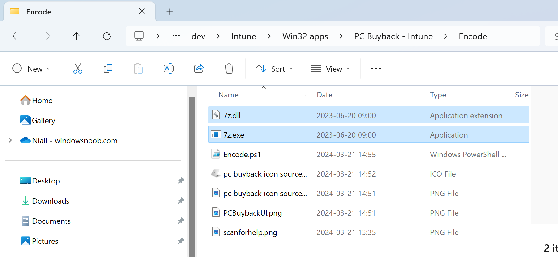This screenshot has height=257, width=558.
Task: Open Downloads in the navigation pane
Action: [51, 201]
